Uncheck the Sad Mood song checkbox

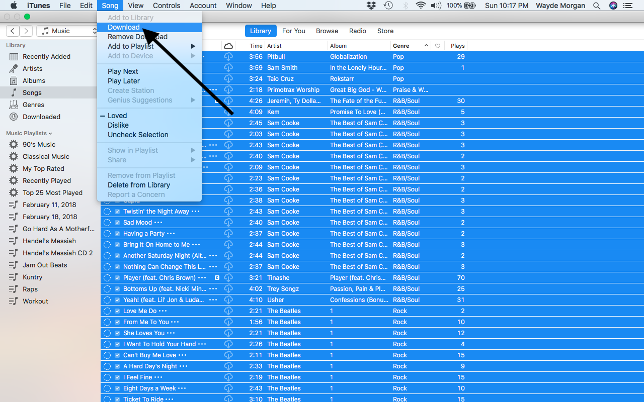coord(117,223)
